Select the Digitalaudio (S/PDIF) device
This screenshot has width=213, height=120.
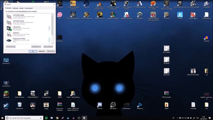tap(29, 40)
